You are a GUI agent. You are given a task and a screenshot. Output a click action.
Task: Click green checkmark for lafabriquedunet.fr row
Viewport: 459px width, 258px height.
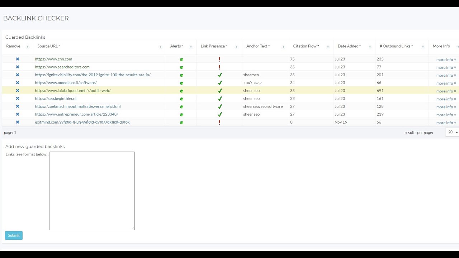pos(220,91)
